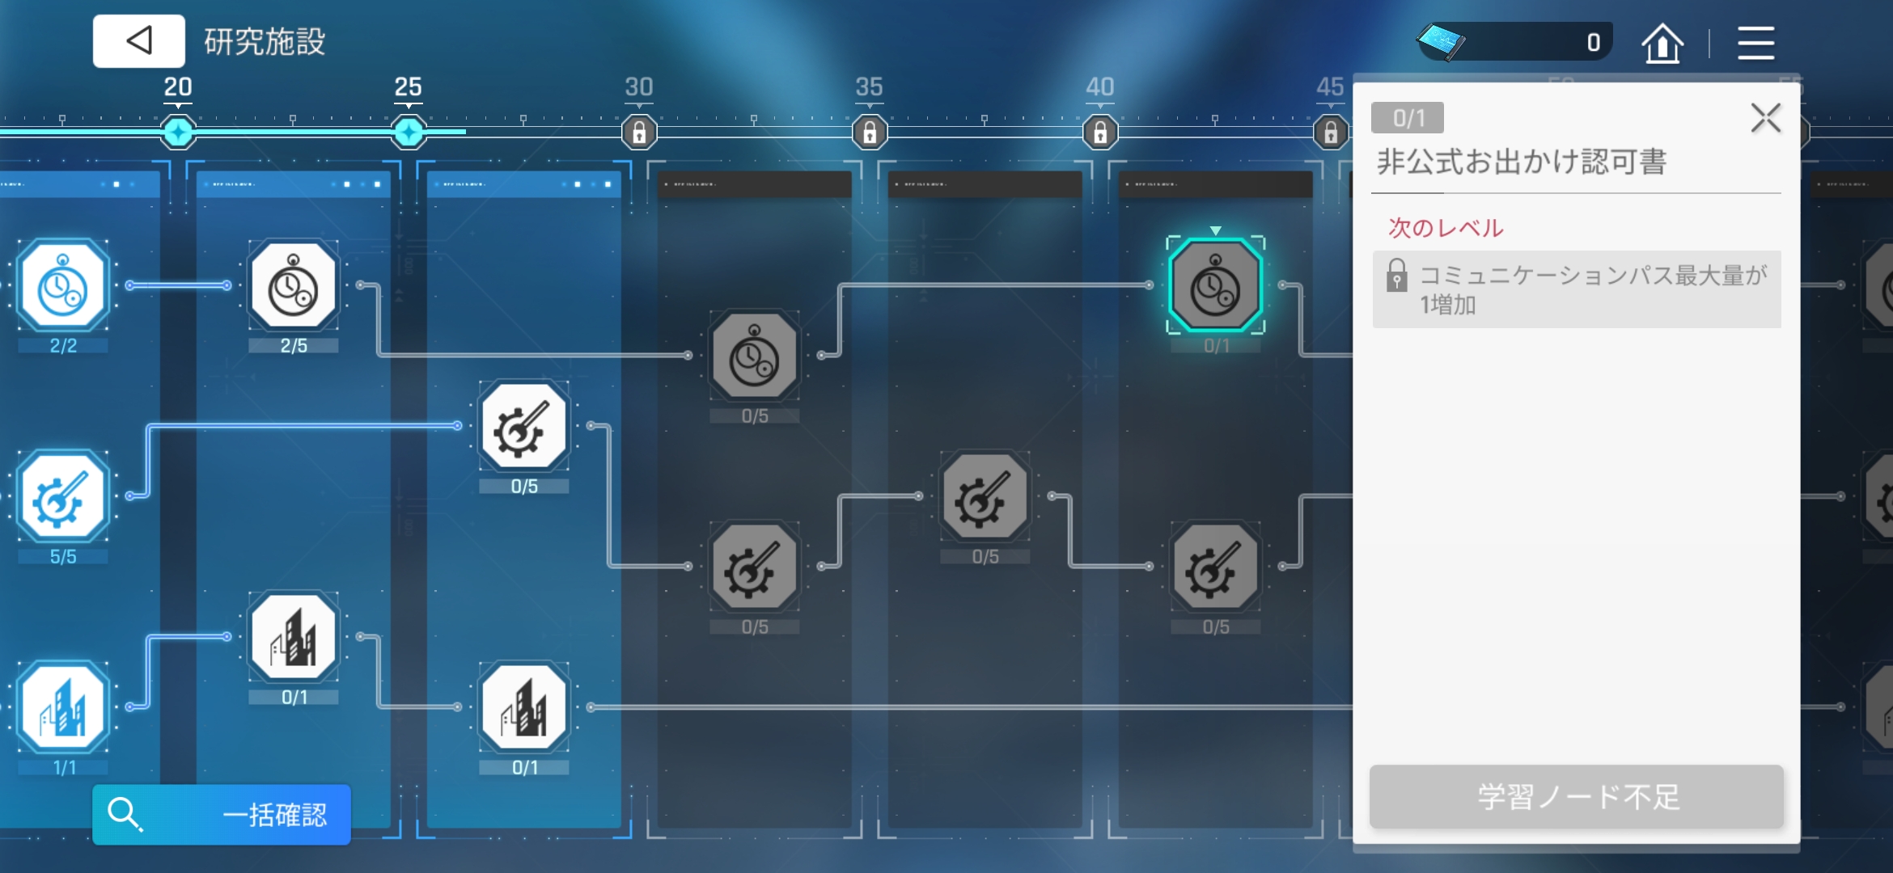The image size is (1893, 873).
Task: Select the 5/5 gear wrench node
Action: 63,497
